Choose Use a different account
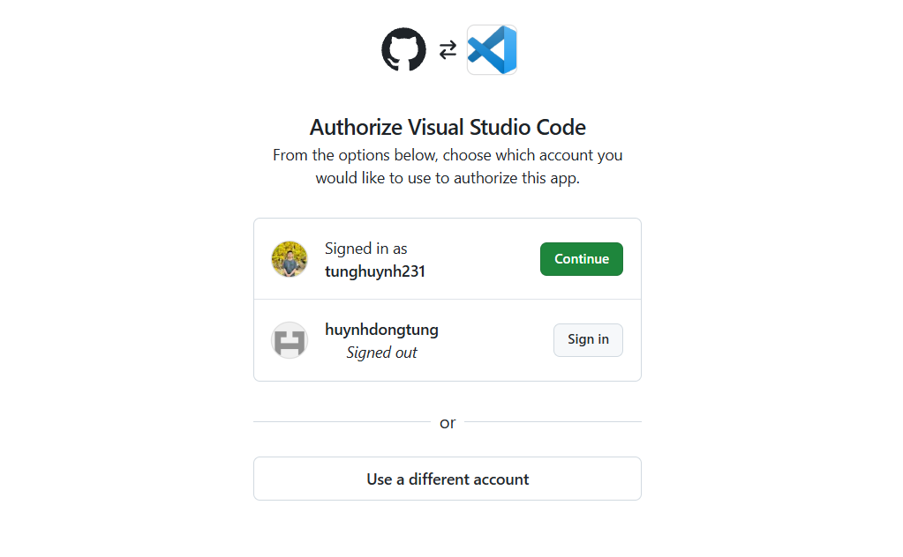Viewport: 903px width, 557px height. pyautogui.click(x=447, y=479)
